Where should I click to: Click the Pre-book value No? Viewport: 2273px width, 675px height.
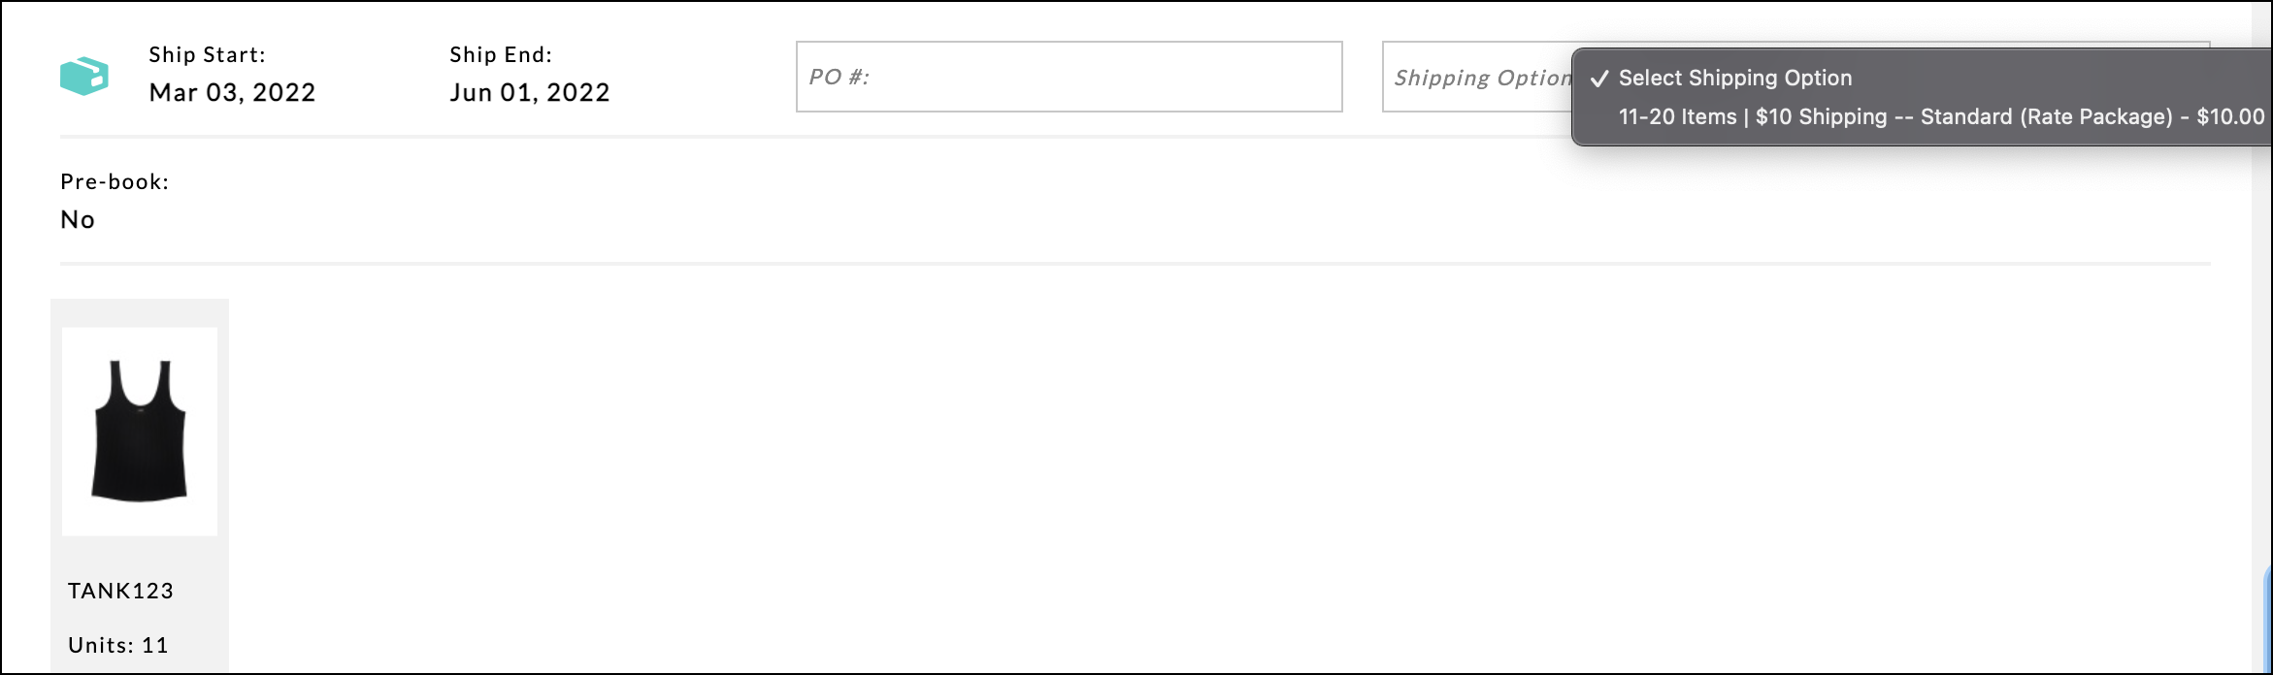pyautogui.click(x=78, y=220)
